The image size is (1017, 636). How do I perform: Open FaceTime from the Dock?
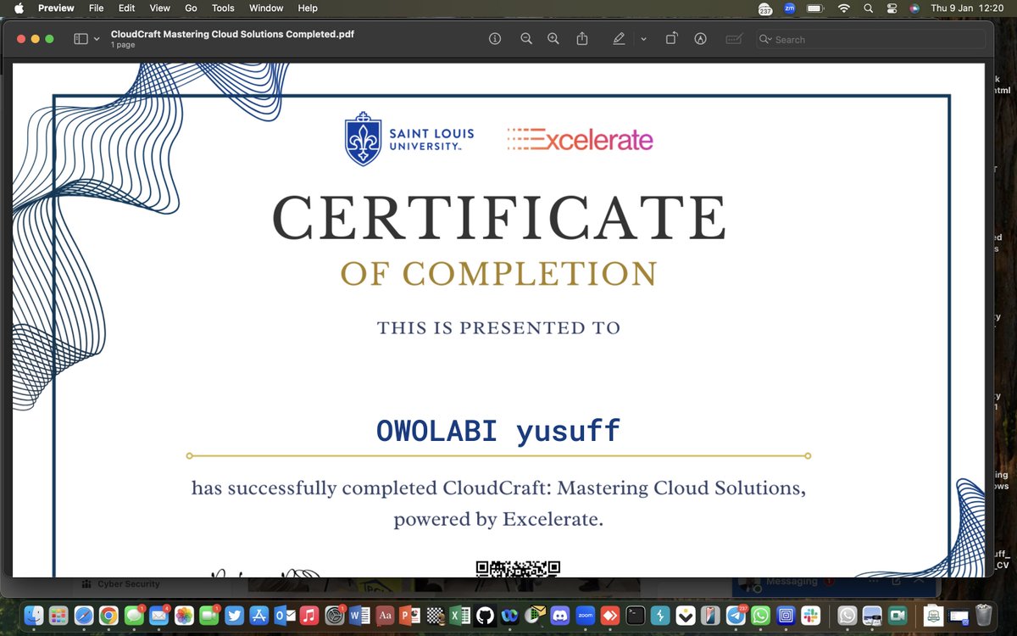point(208,616)
